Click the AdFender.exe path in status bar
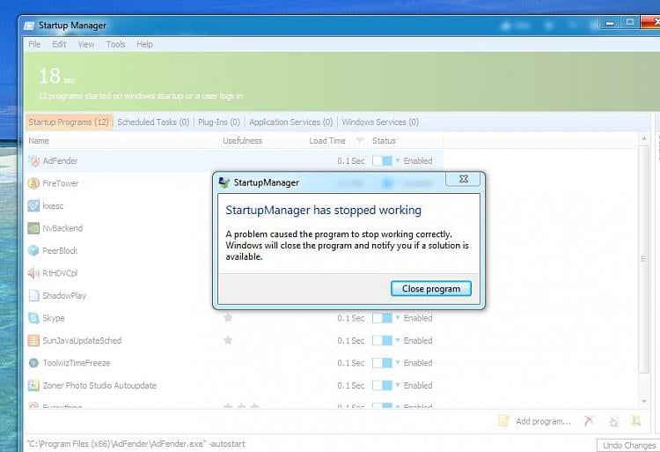This screenshot has height=452, width=660. pyautogui.click(x=136, y=443)
